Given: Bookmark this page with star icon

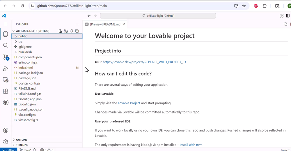Looking at the screenshot, I should click(244, 6).
